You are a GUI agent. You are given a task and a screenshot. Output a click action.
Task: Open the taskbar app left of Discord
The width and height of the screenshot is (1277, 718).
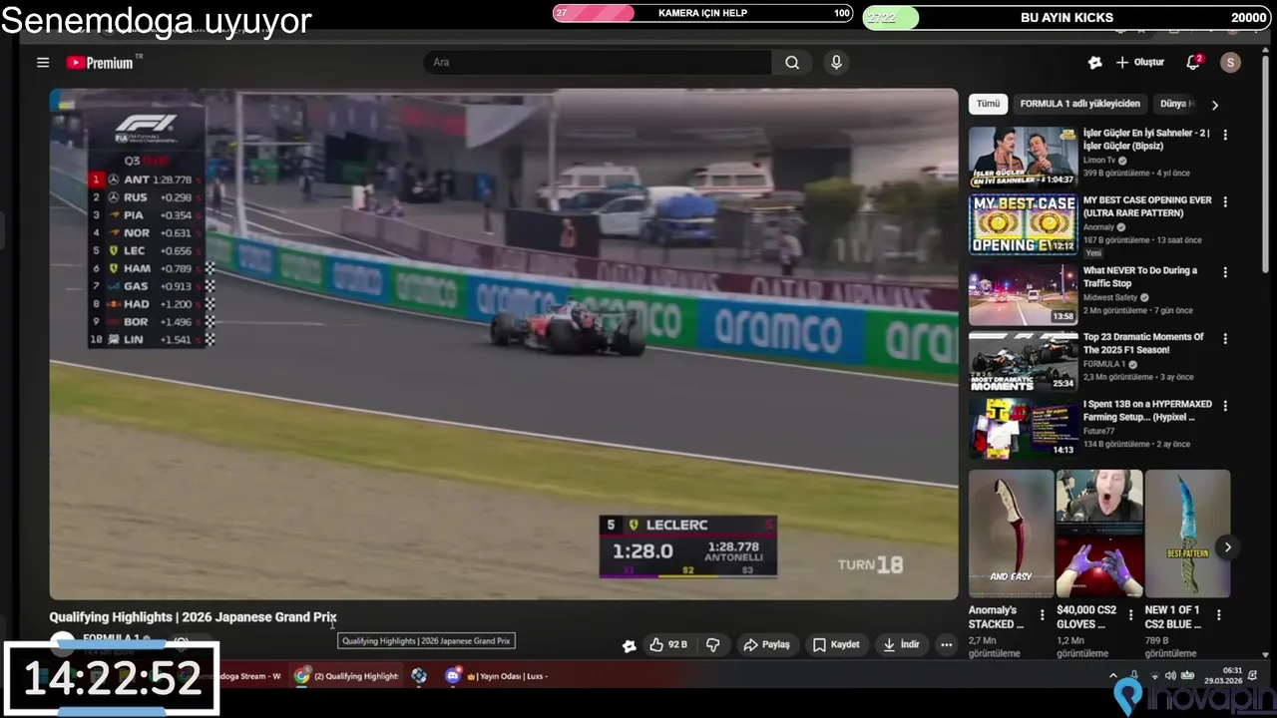419,676
